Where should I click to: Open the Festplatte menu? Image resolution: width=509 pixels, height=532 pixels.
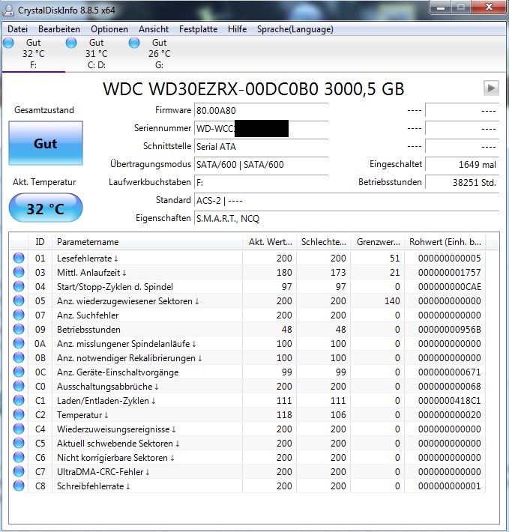pos(198,29)
